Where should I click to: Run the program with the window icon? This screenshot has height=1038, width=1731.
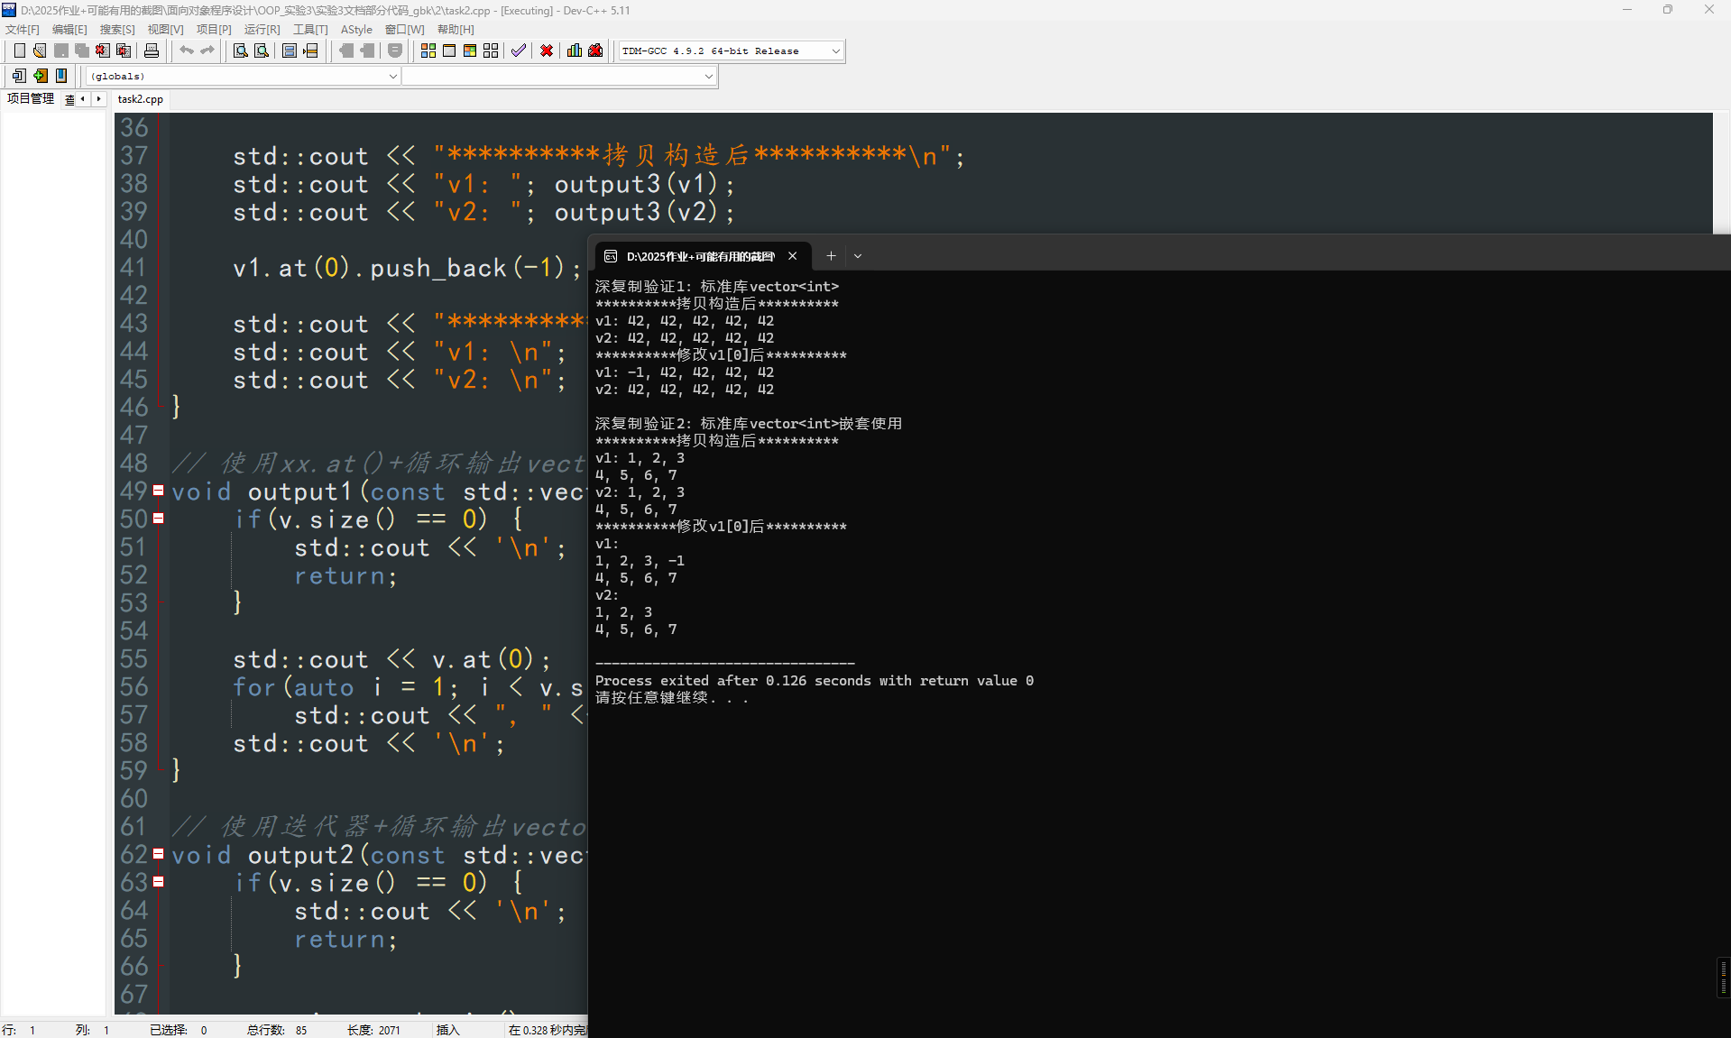click(449, 51)
